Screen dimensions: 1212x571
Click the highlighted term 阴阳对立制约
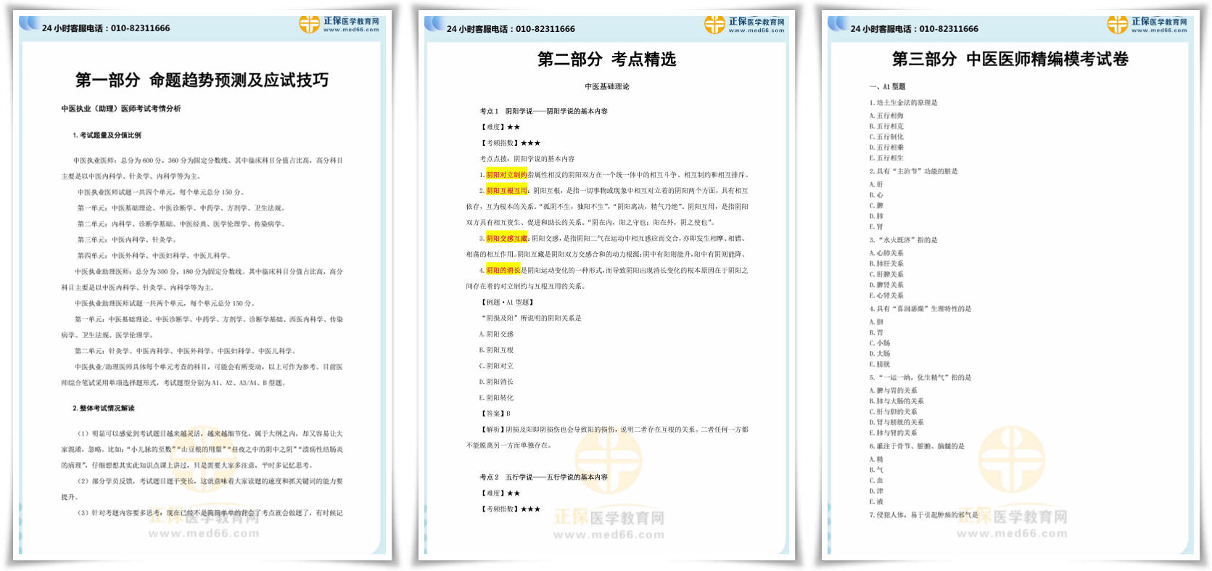tap(506, 175)
